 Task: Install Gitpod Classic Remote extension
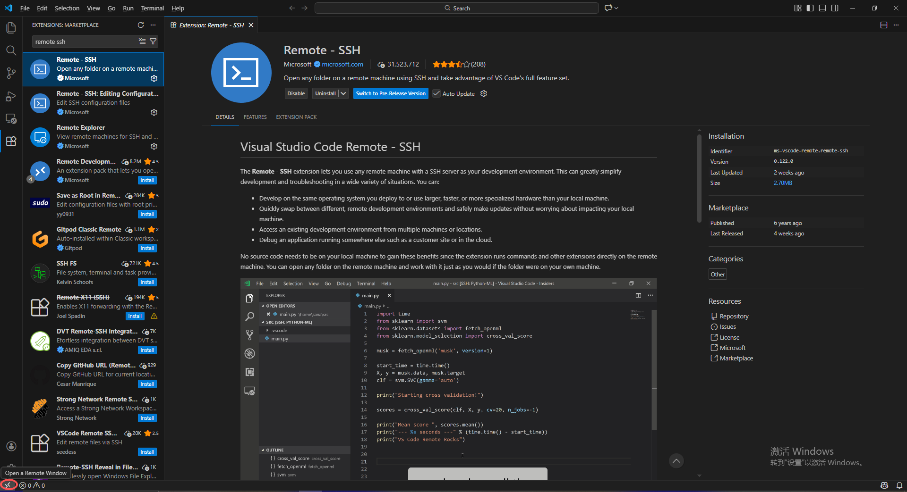tap(147, 248)
